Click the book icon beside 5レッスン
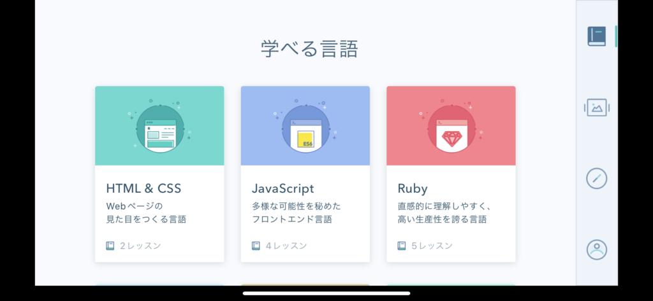653x301 pixels. point(402,246)
